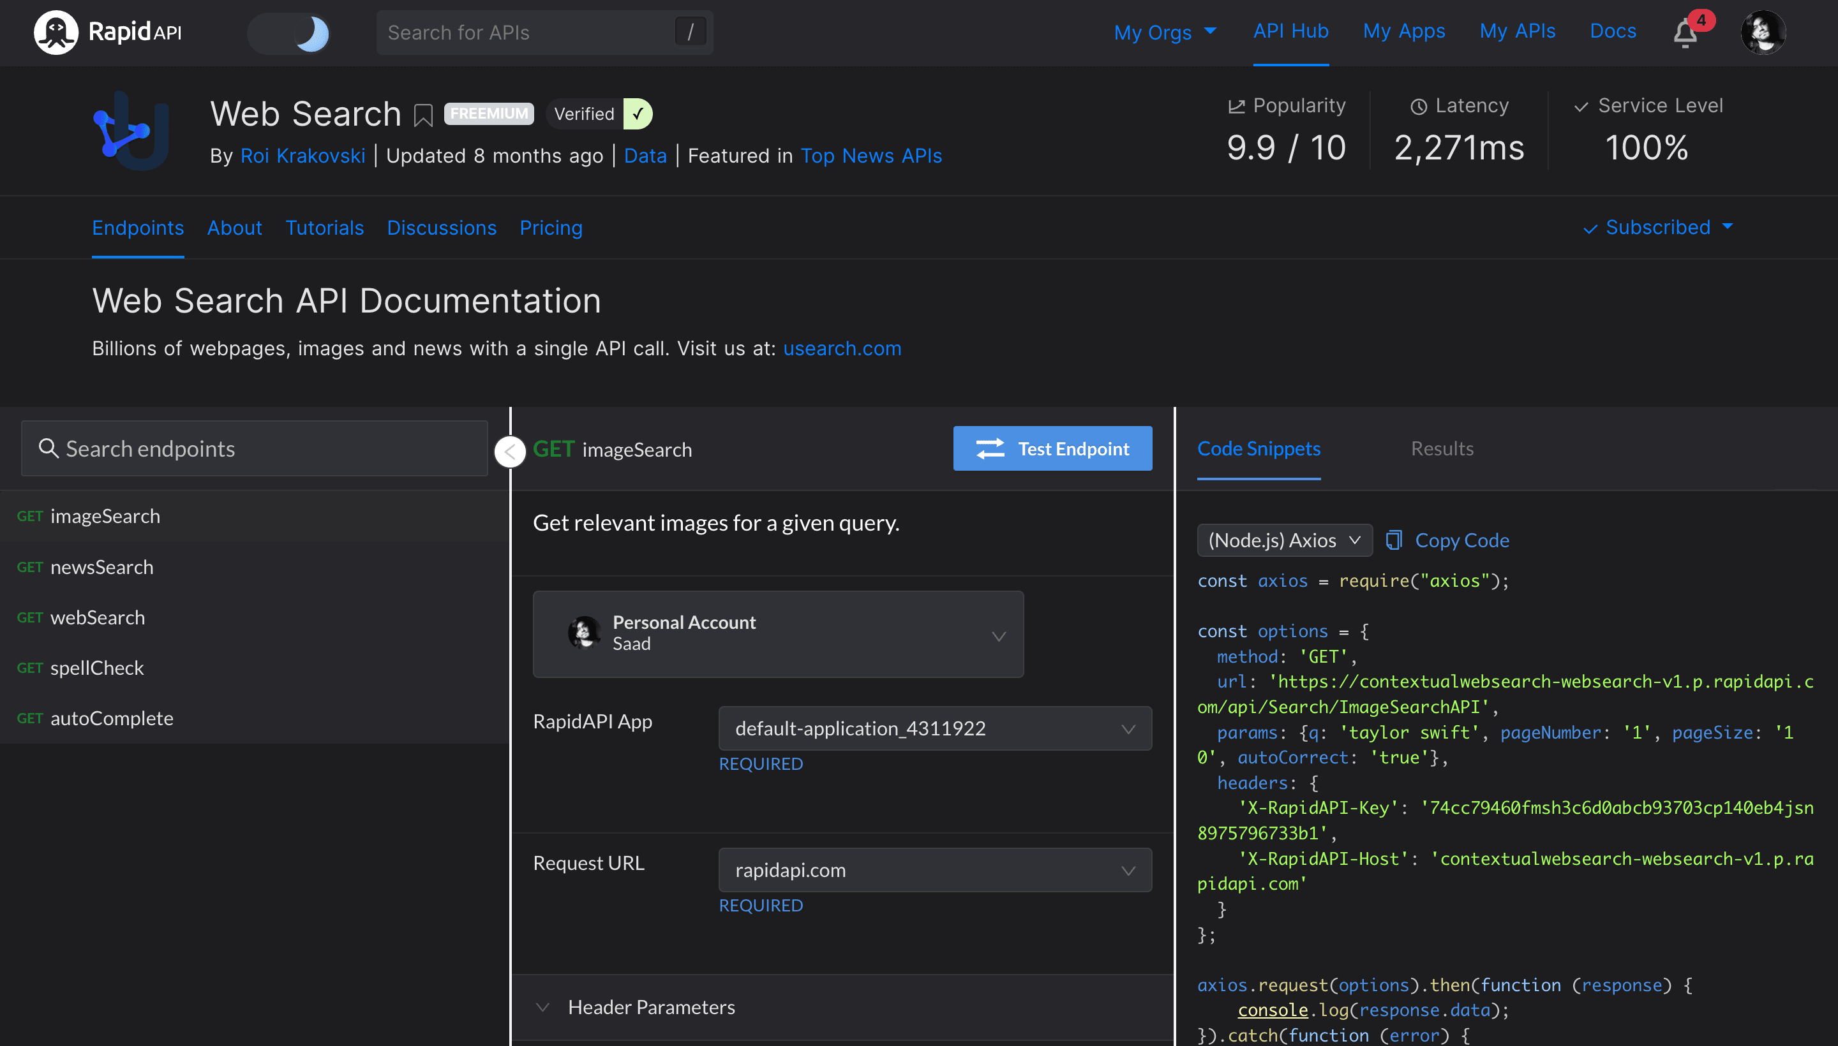Click the search magnifier icon in endpoints

tap(48, 448)
